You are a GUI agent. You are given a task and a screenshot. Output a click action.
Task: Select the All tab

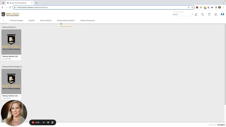(4, 20)
